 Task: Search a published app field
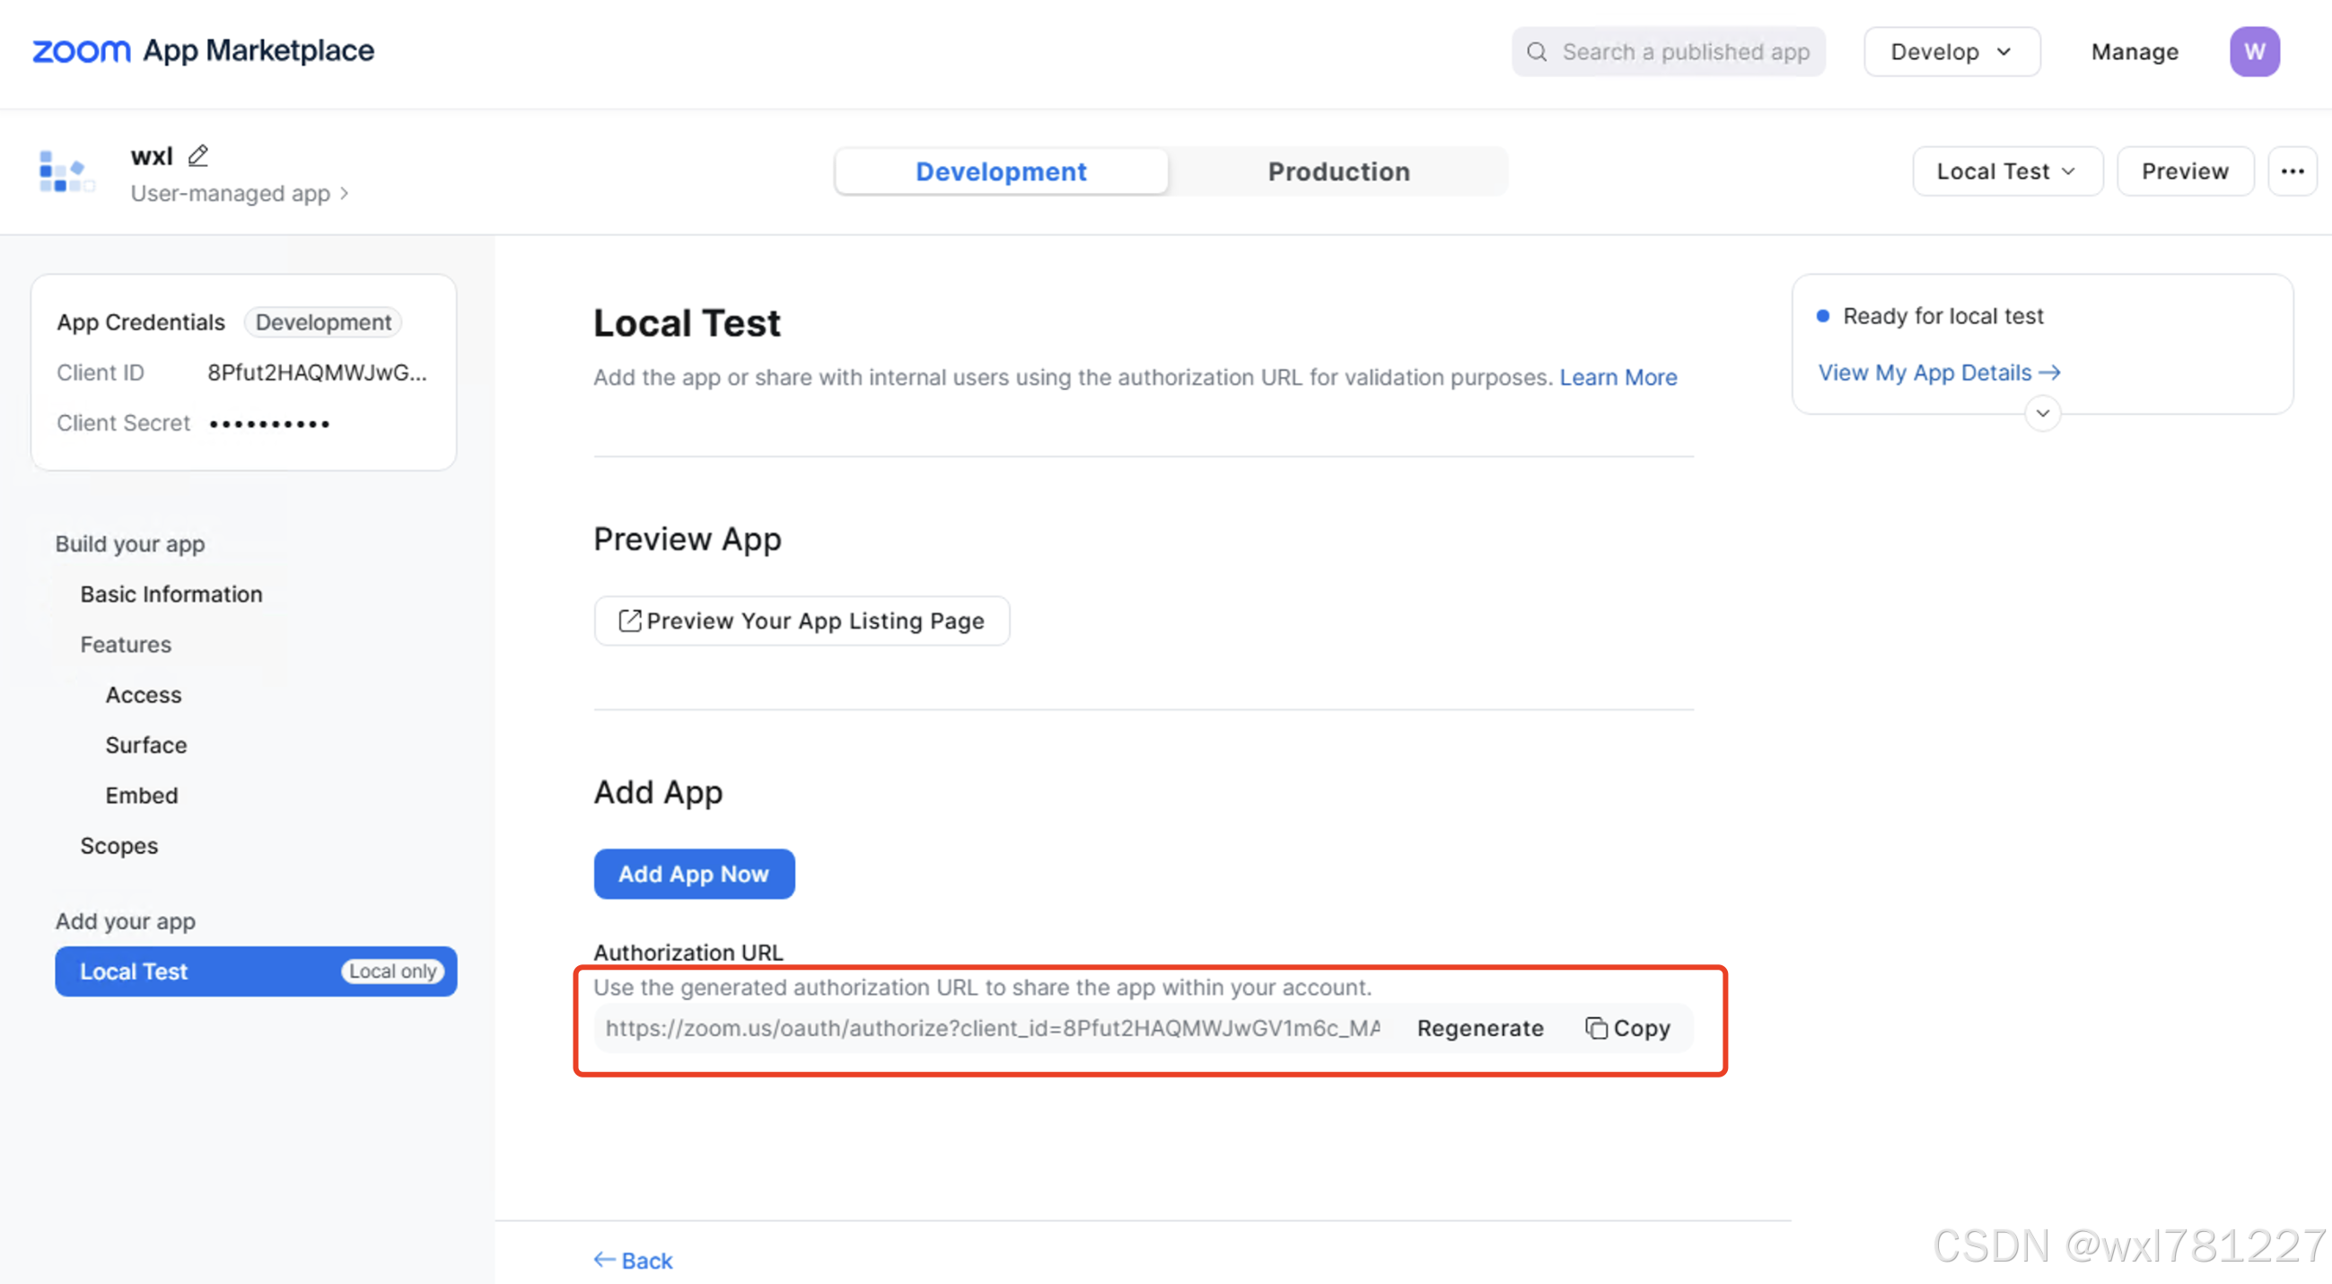[1668, 51]
